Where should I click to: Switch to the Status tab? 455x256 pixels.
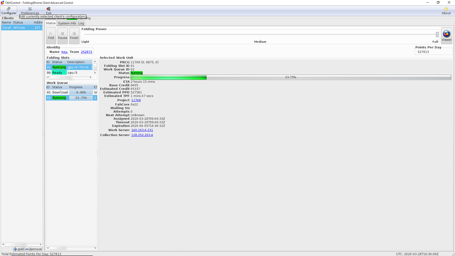tap(50, 23)
